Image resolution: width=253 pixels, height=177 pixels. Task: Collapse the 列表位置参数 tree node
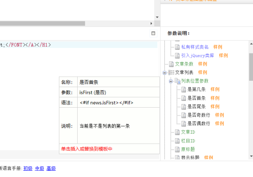tap(171, 81)
